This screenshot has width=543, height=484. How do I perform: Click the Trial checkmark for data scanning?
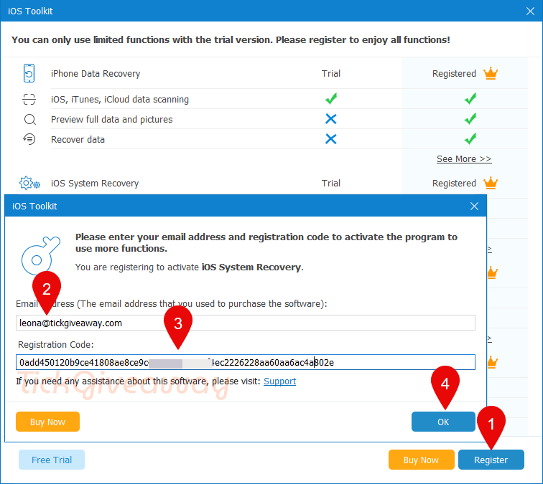331,99
